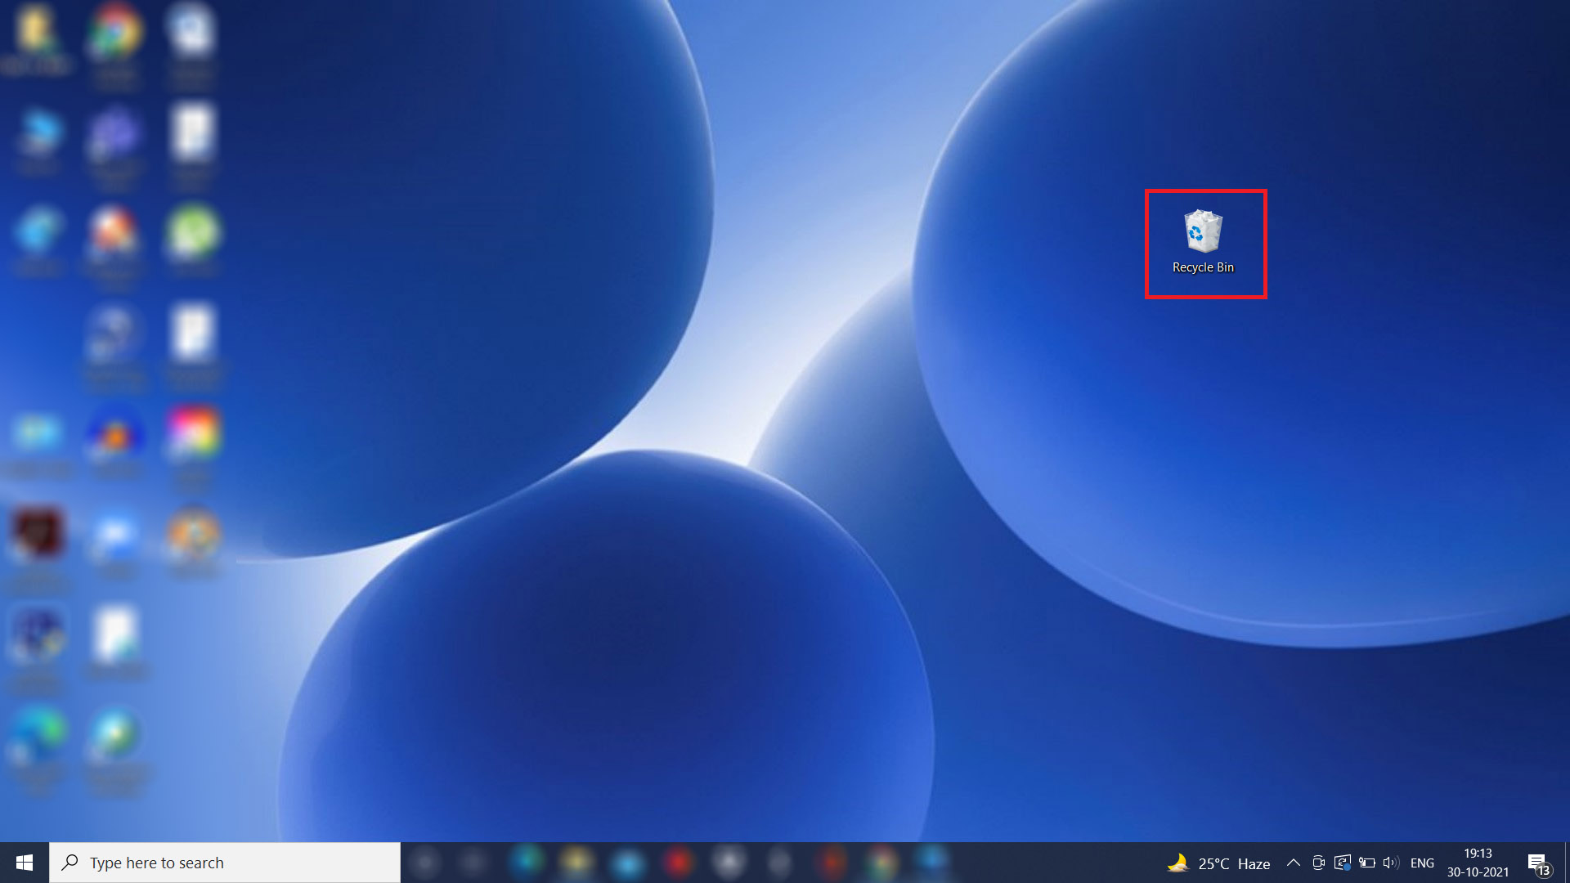Check battery level via the battery tray icon

click(1366, 862)
